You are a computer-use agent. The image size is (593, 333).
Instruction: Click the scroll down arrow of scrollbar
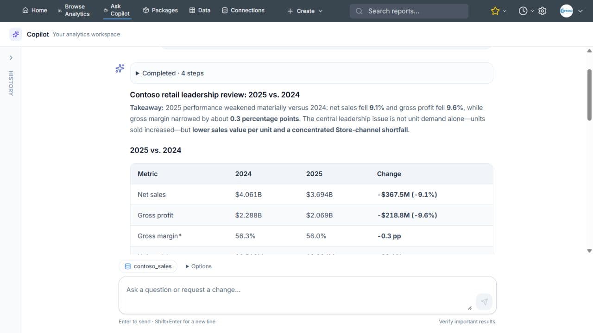tap(589, 251)
